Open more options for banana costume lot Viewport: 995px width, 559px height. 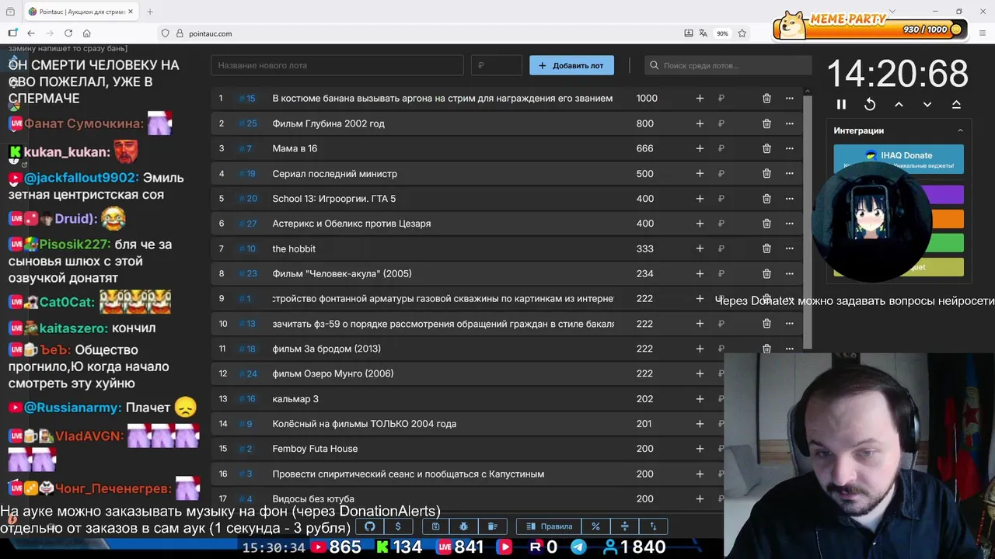click(790, 98)
